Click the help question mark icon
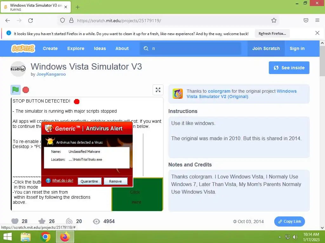The width and height of the screenshot is (325, 243). pyautogui.click(x=48, y=181)
